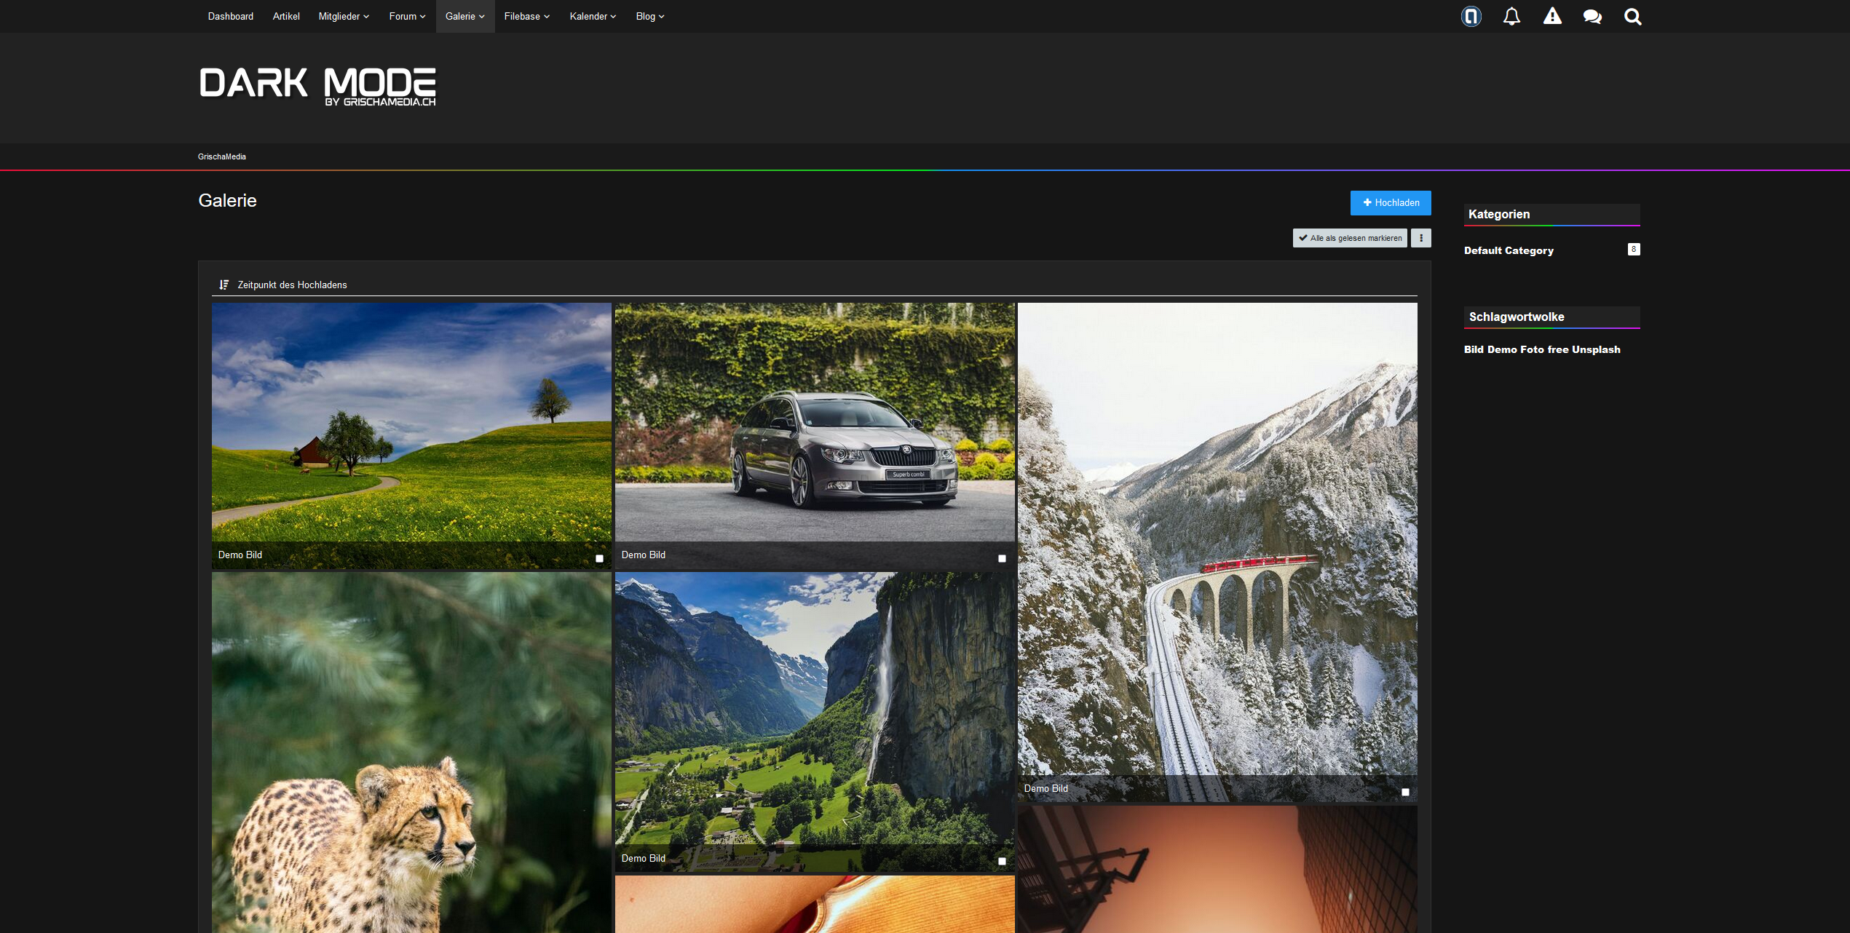The height and width of the screenshot is (933, 1850).
Task: Expand the Mitglieder dropdown menu
Action: click(344, 16)
